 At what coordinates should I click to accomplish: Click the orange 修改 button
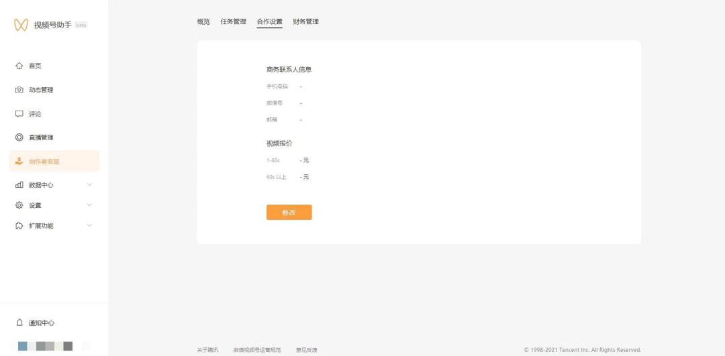pyautogui.click(x=289, y=213)
